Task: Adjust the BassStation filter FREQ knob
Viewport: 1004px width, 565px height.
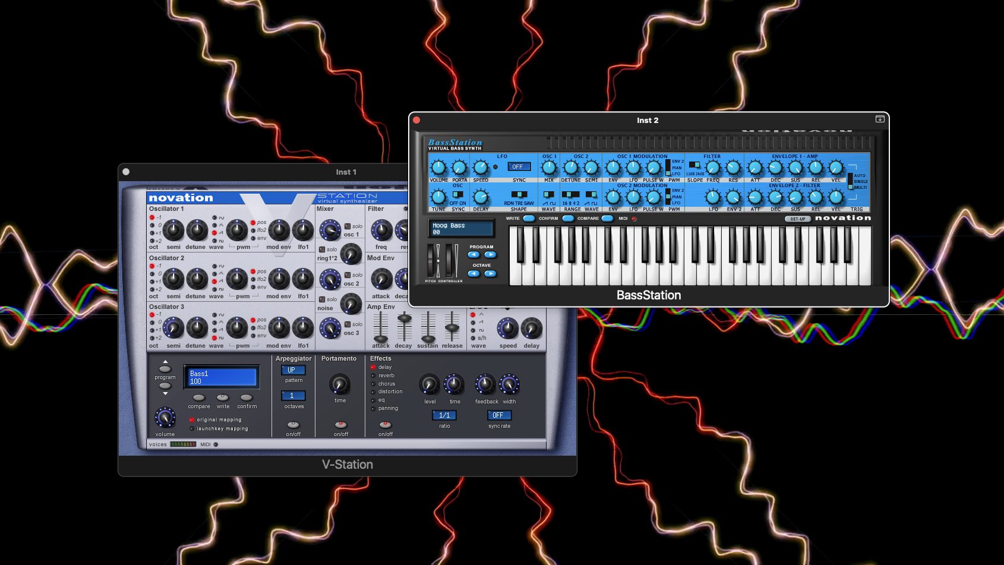Action: 713,168
